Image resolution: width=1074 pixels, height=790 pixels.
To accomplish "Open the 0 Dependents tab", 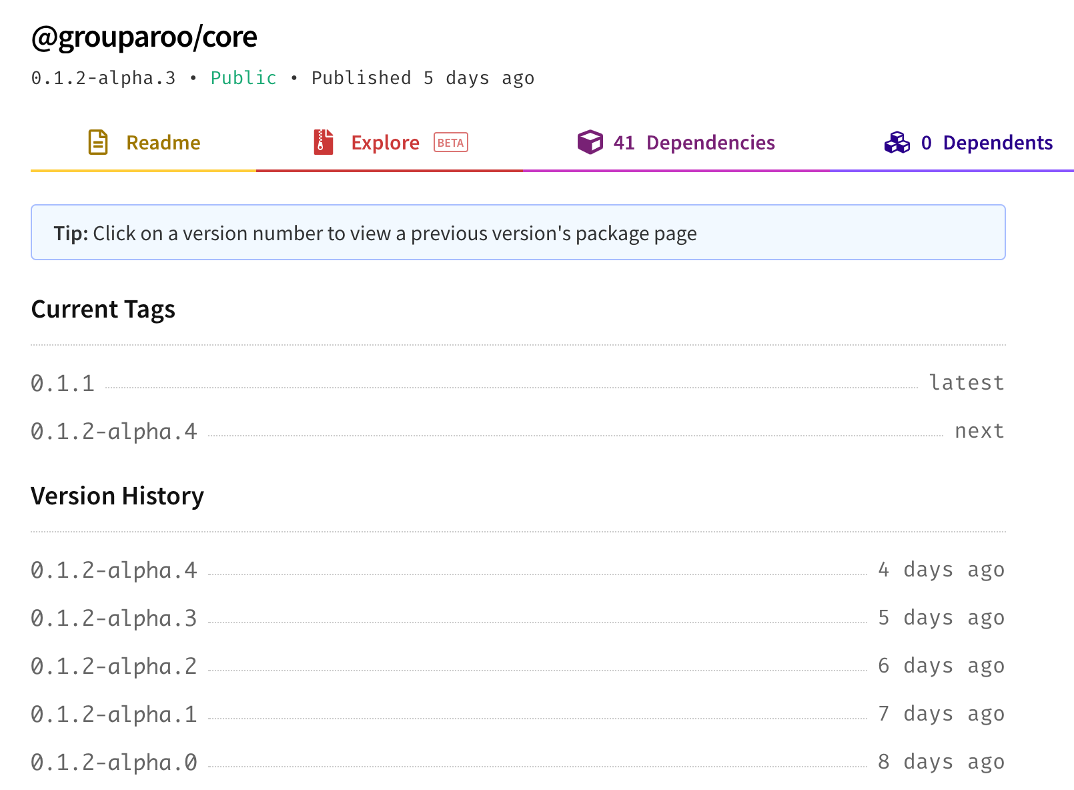I will click(x=951, y=143).
